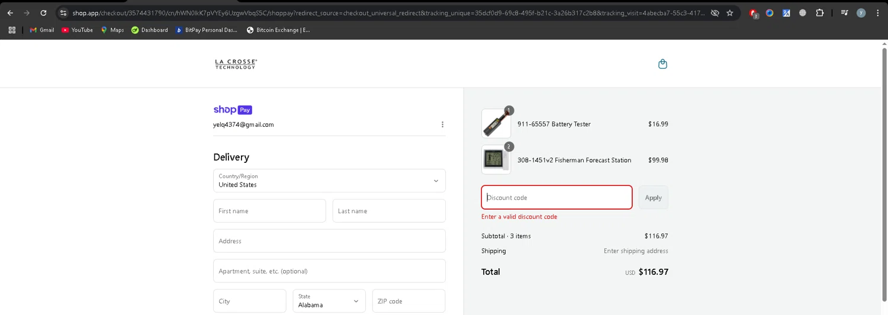
Task: Focus the Apartment, suite, etc. field
Action: tap(329, 271)
